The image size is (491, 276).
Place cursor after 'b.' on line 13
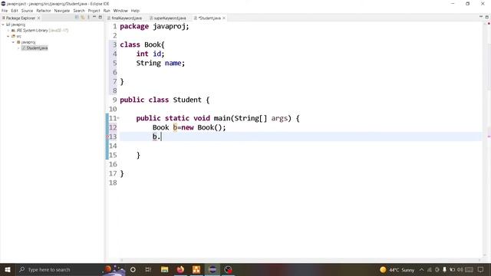point(161,136)
